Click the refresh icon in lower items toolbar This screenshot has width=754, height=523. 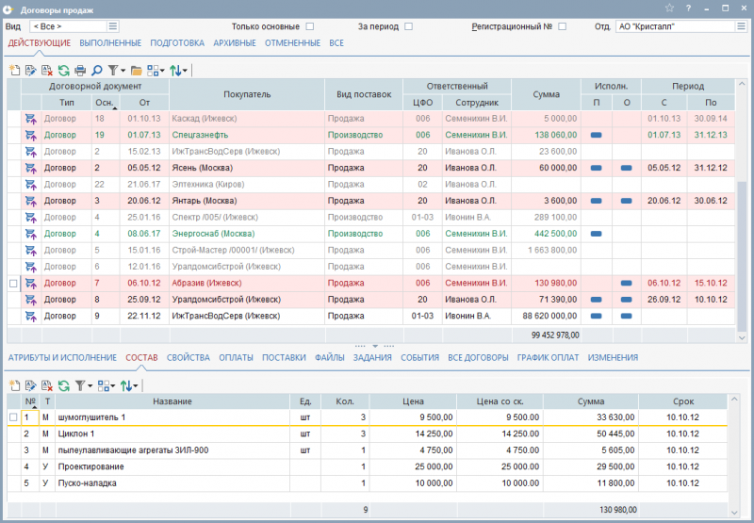click(63, 385)
